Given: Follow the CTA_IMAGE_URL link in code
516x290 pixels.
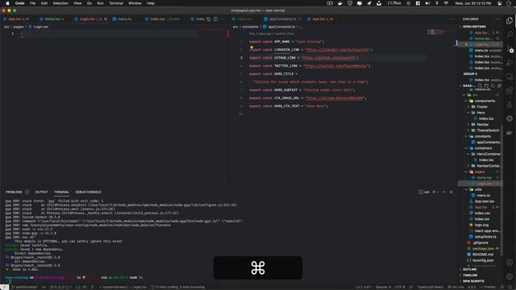Looking at the screenshot, I should [335, 98].
